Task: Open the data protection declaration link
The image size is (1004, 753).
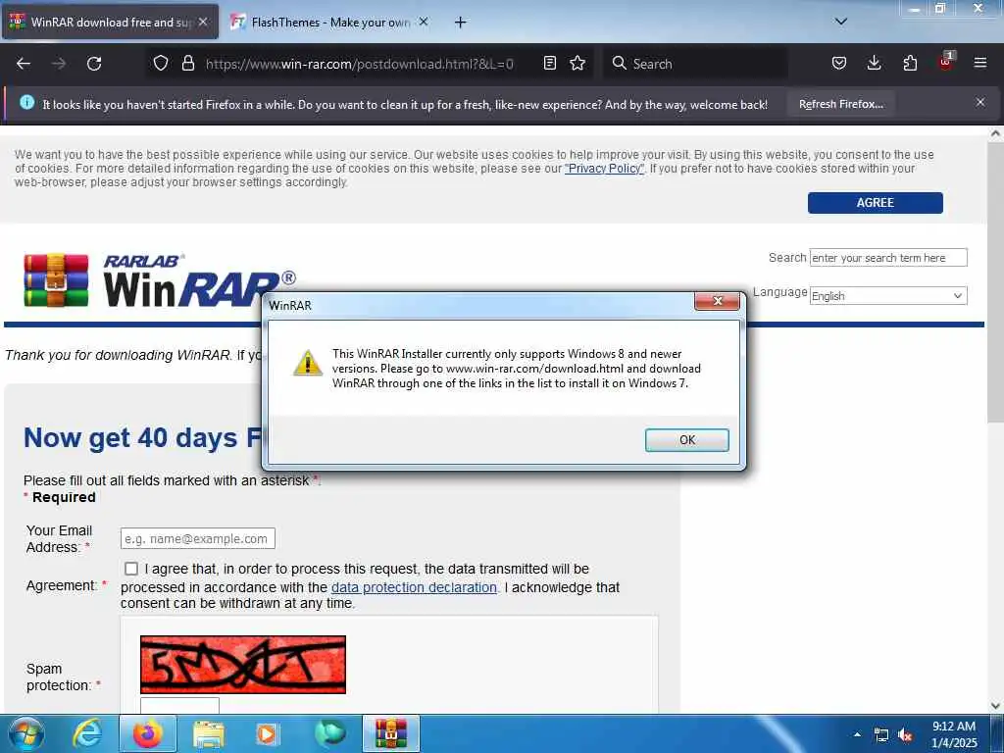Action: [414, 587]
